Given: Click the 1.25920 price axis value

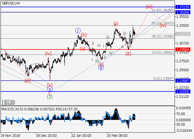Looking at the screenshot, I should pyautogui.click(x=183, y=70).
